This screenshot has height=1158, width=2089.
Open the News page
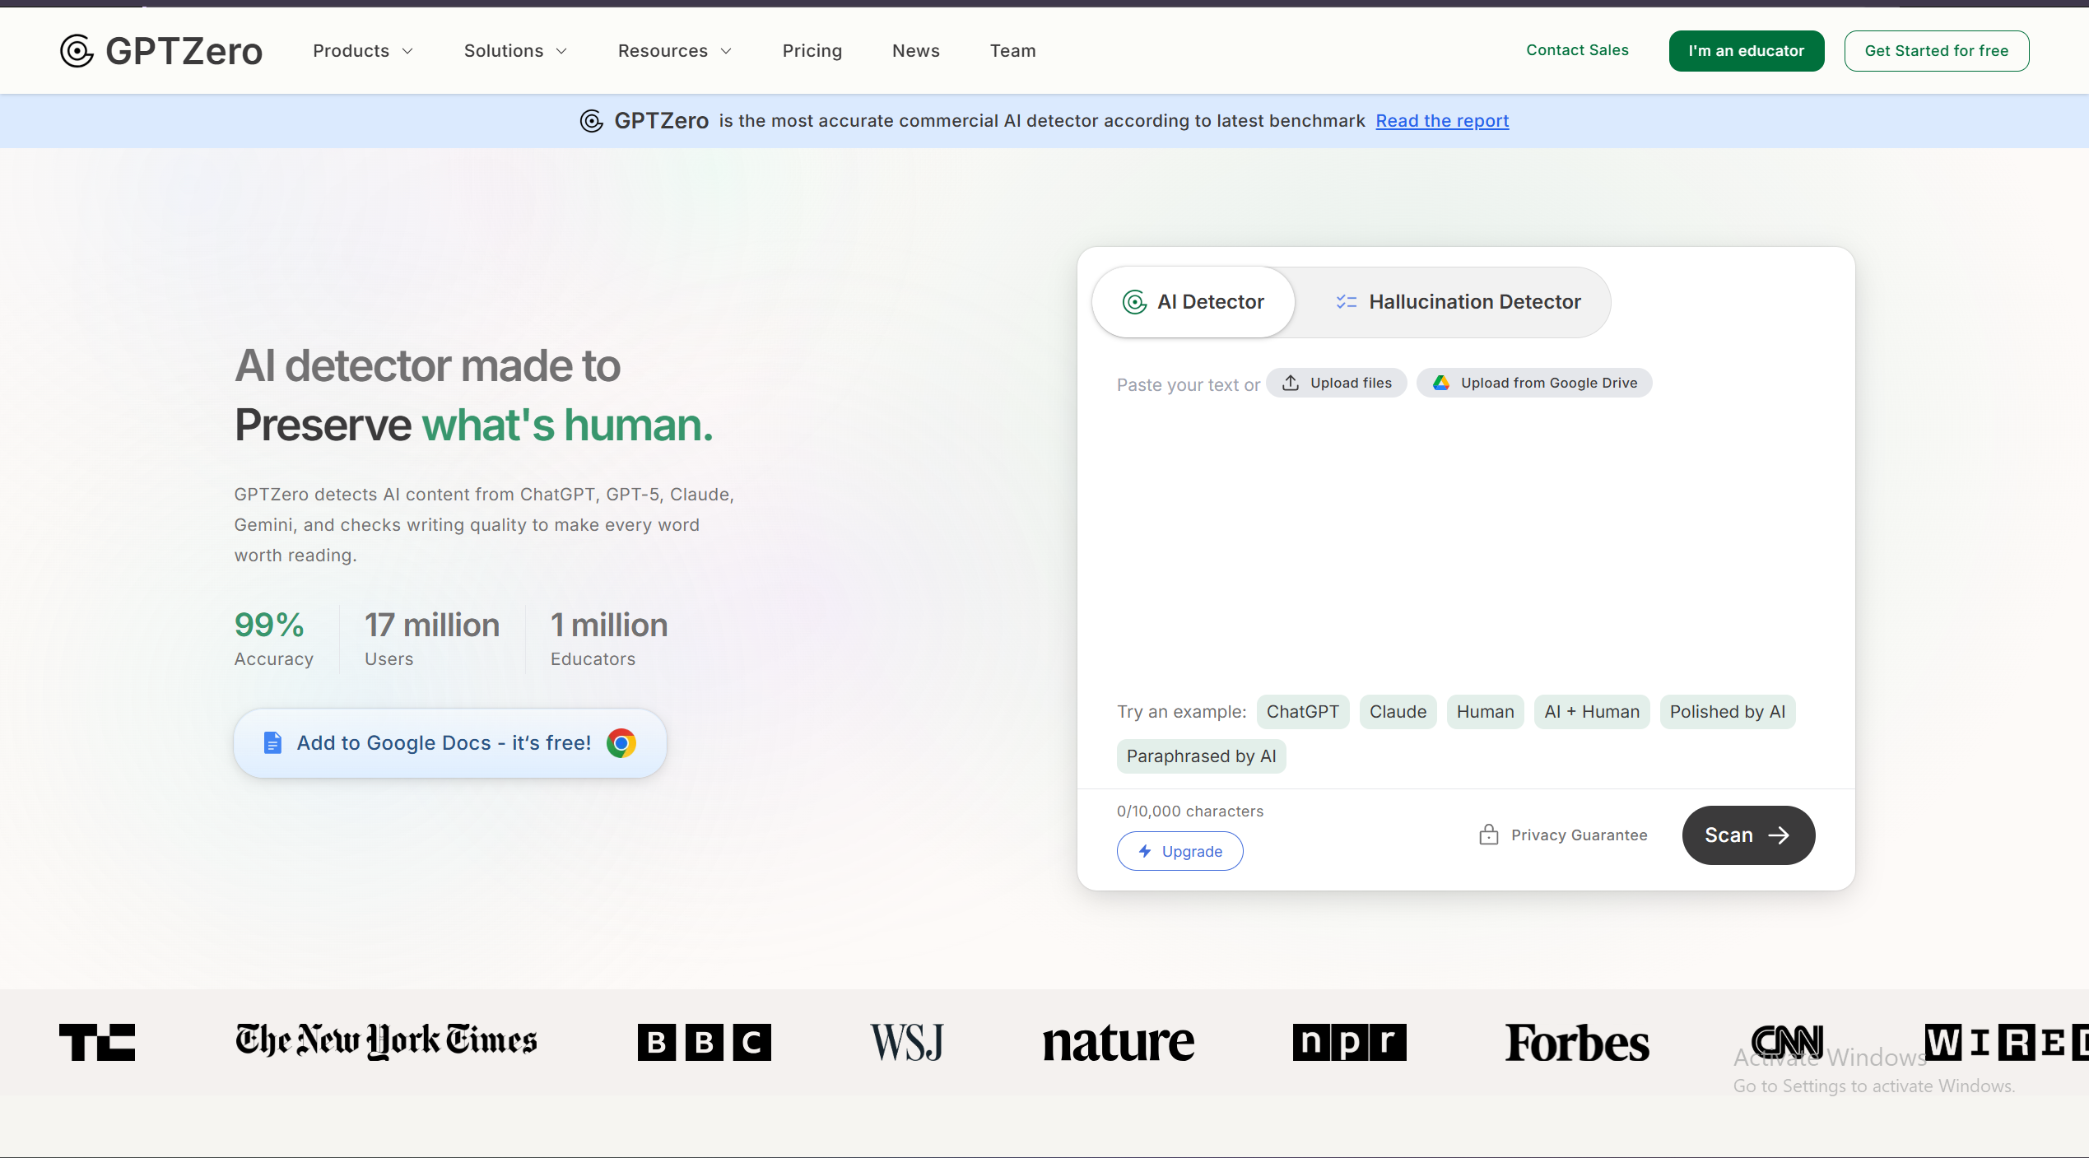(915, 51)
